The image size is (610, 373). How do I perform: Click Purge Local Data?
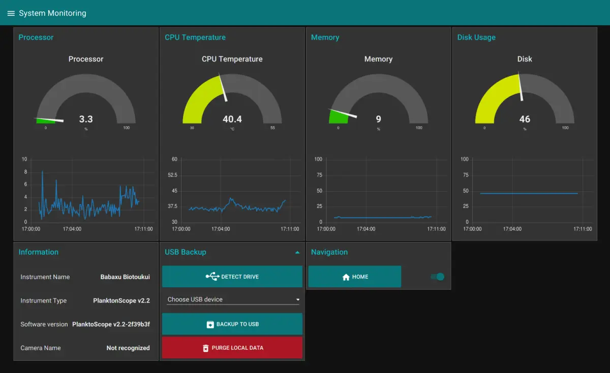pyautogui.click(x=232, y=348)
